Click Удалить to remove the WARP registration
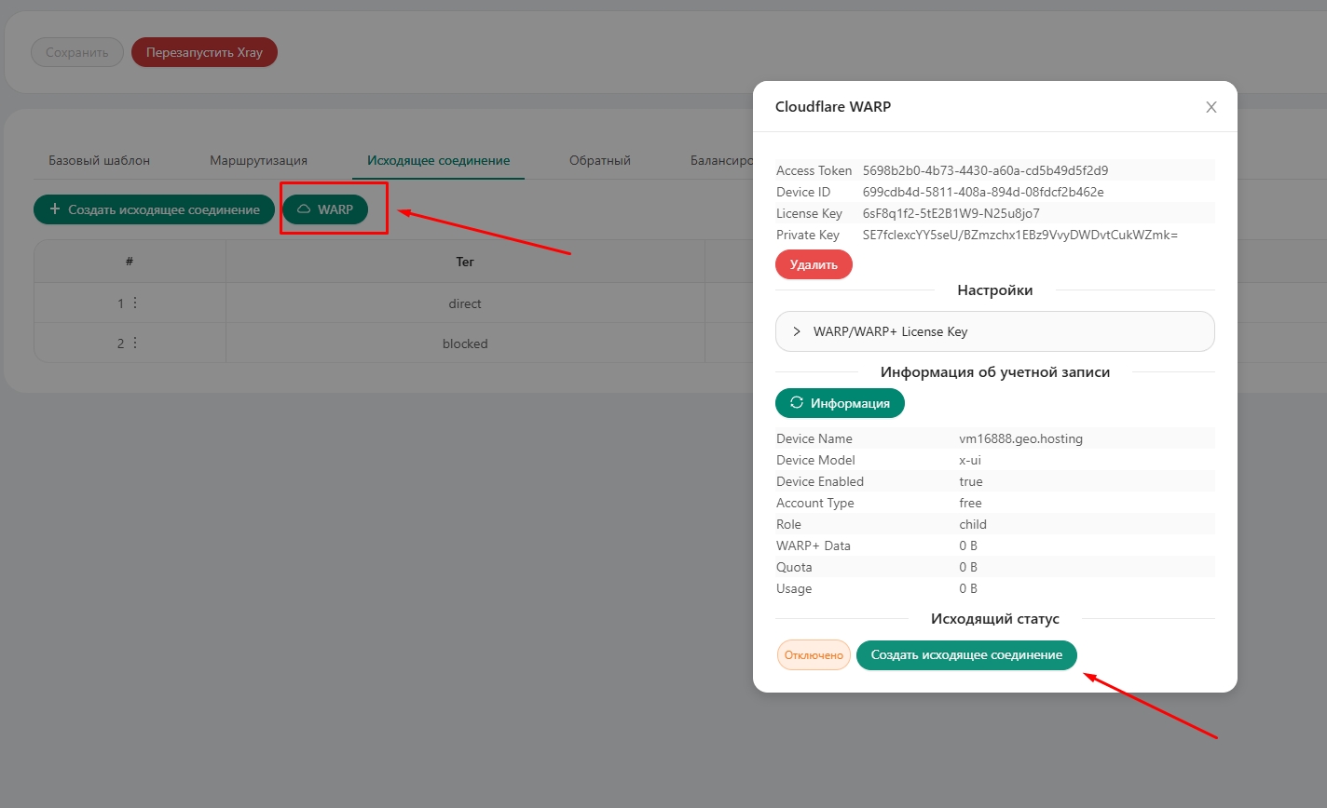This screenshot has height=808, width=1327. (x=813, y=264)
